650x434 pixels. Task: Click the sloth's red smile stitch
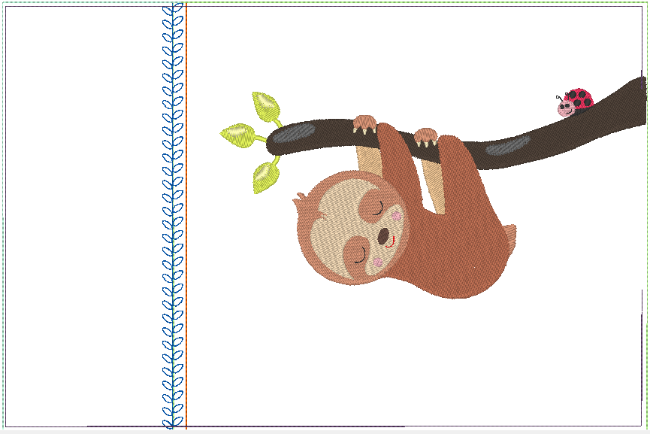(x=390, y=244)
